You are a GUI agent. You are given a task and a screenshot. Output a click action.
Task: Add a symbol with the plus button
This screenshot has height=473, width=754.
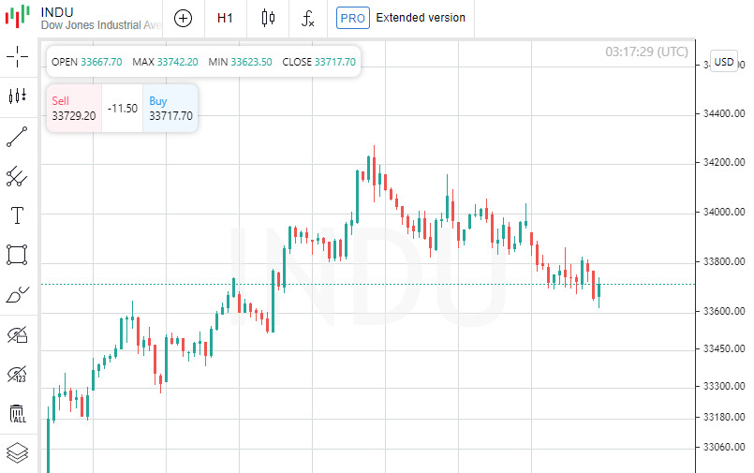[x=184, y=18]
